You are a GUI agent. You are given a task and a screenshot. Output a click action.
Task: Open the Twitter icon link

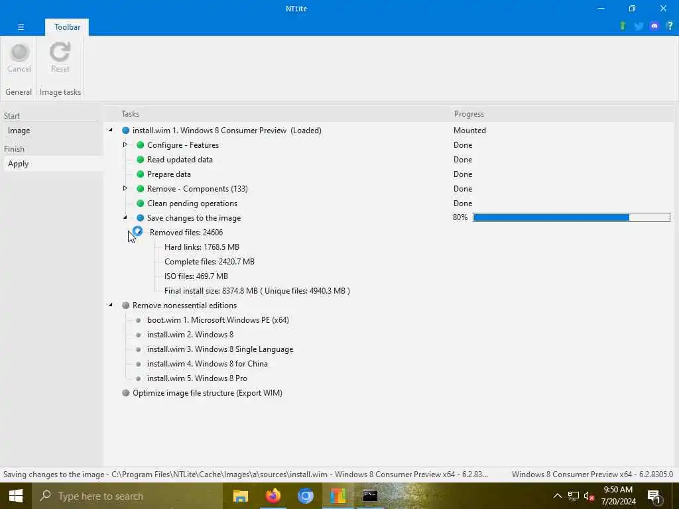coord(639,27)
